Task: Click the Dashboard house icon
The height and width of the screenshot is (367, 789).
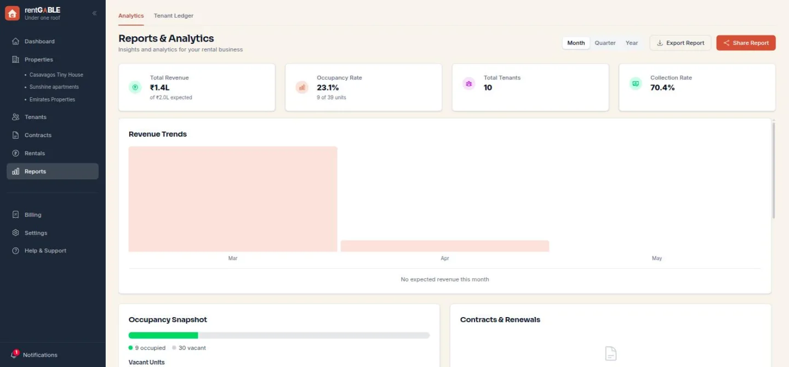Action: (x=15, y=41)
